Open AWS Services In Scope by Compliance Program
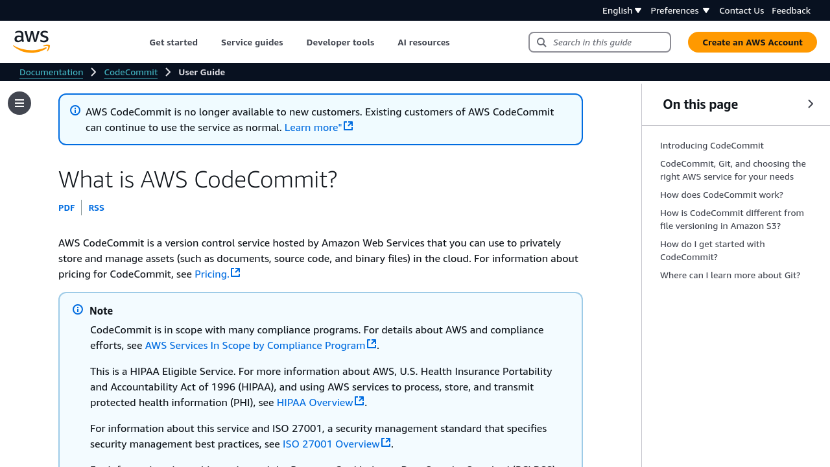Screen dimensions: 830x467 pos(255,345)
